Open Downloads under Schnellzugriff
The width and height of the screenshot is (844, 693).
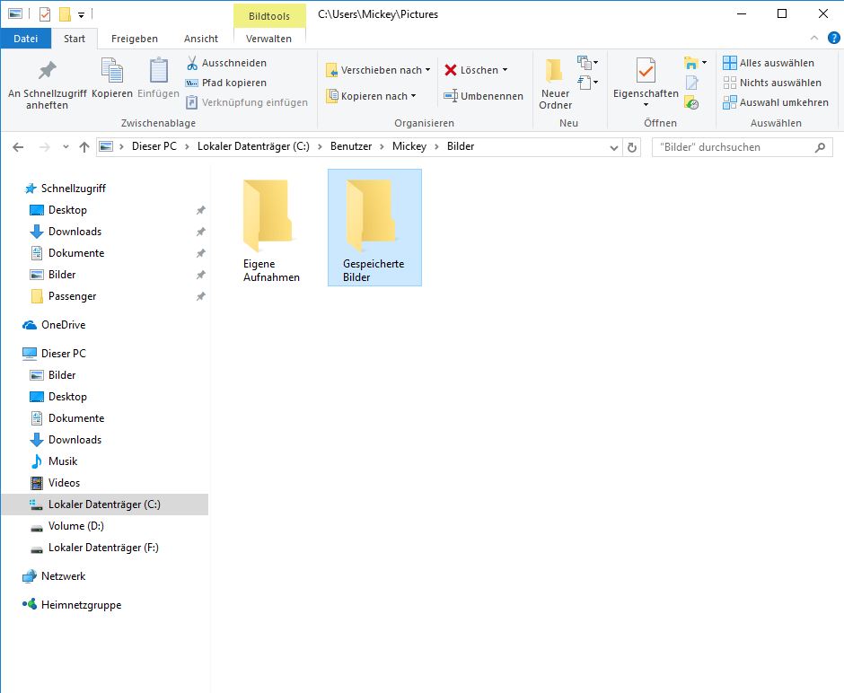click(75, 232)
